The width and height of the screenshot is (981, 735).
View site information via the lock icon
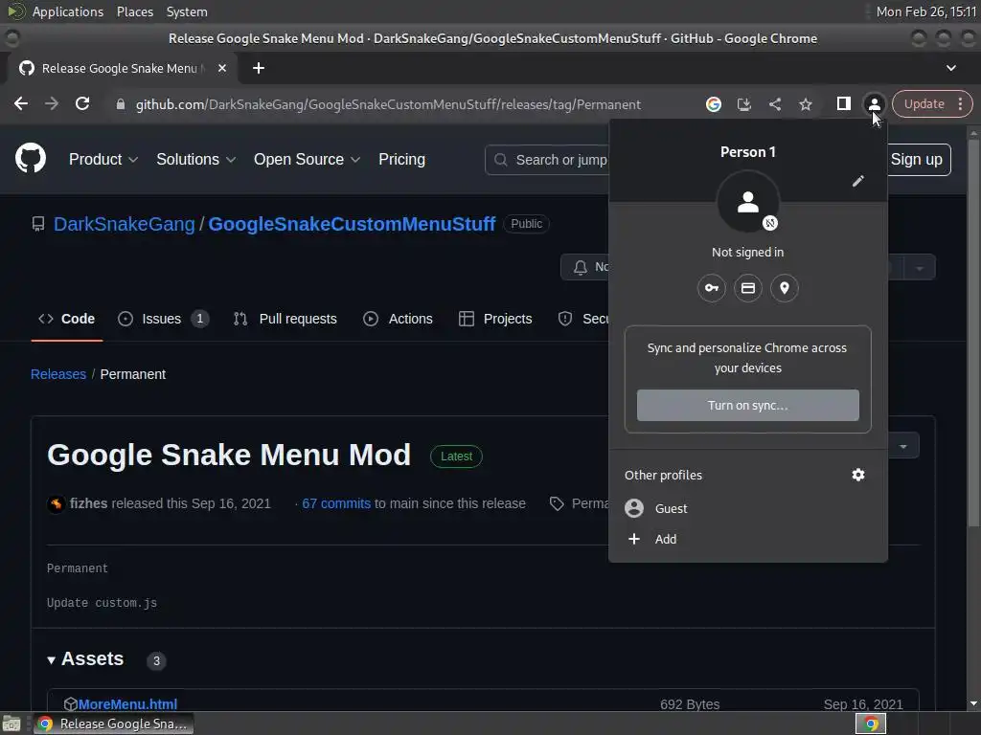point(121,104)
